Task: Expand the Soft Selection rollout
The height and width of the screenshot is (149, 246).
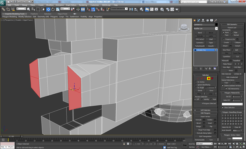Action: coord(205,110)
